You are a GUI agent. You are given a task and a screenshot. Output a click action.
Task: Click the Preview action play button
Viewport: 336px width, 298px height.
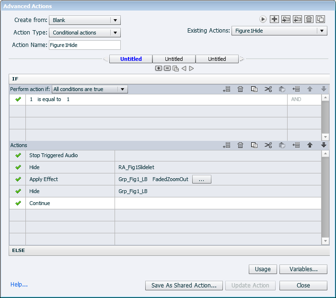pyautogui.click(x=263, y=19)
